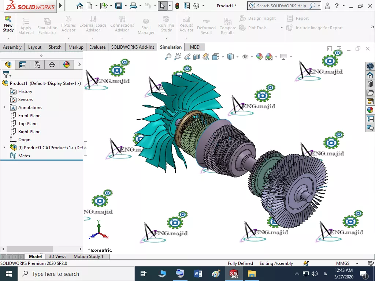Open the ConfigurationManager panel tab
This screenshot has height=281, width=375.
(x=37, y=65)
